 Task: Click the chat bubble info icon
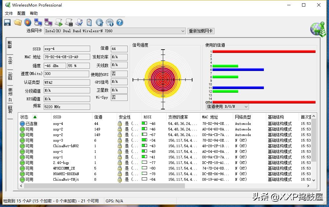pyautogui.click(x=109, y=22)
